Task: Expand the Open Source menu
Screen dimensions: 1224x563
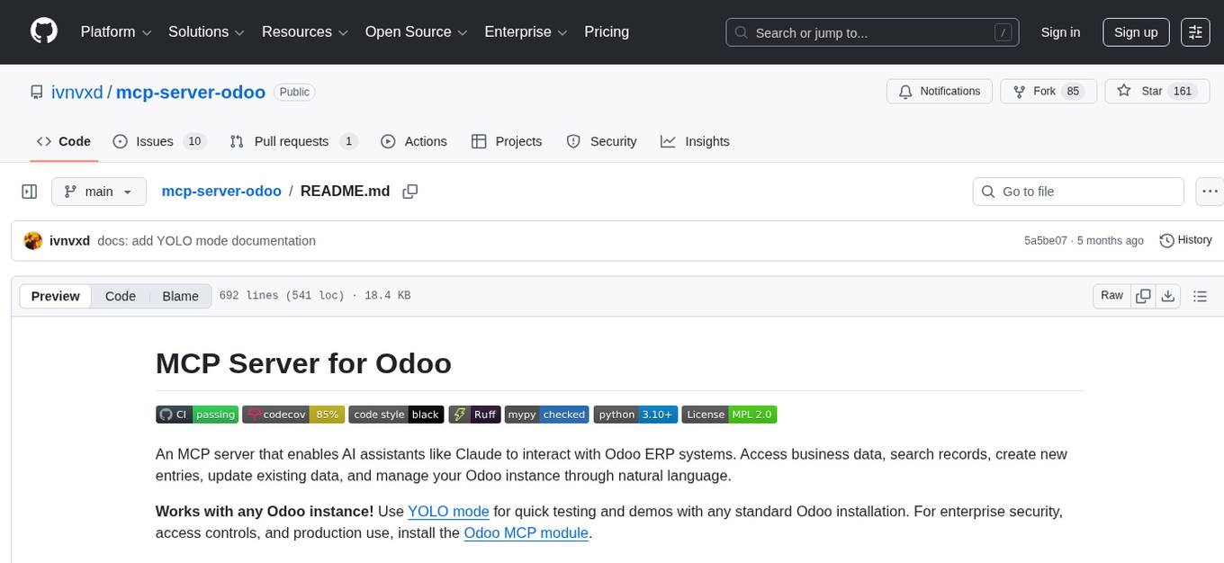Action: point(415,31)
